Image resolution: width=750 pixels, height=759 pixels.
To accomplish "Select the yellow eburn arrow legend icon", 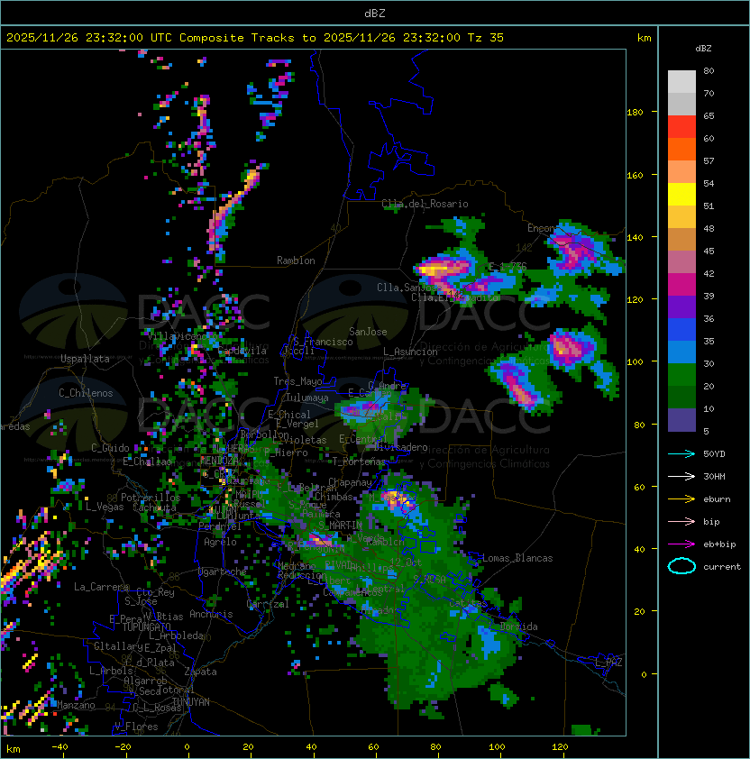I will coord(681,499).
